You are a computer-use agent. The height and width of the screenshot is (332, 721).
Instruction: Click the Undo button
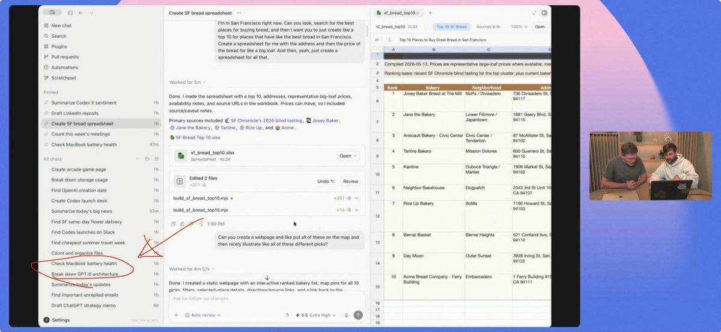[x=326, y=181]
